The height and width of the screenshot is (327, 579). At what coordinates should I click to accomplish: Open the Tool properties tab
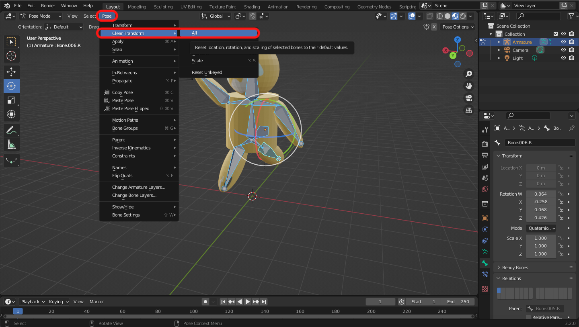point(485,129)
